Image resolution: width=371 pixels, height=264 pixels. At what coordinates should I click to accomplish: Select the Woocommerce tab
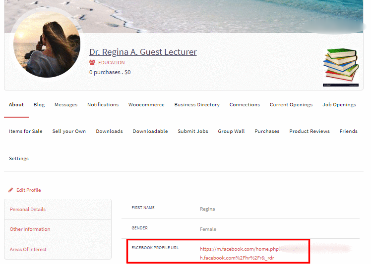pos(146,105)
